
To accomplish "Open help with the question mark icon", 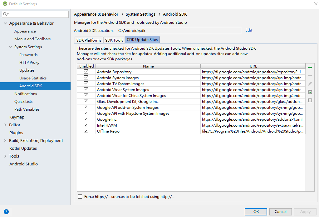I will point(6,212).
